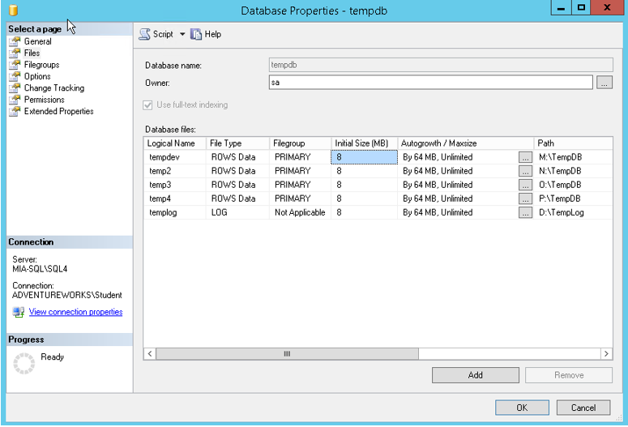This screenshot has width=628, height=427.
Task: Select the Change Tracking page icon
Action: pyautogui.click(x=15, y=88)
